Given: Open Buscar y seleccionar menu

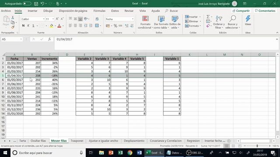Looking at the screenshot, I should click(233, 22).
